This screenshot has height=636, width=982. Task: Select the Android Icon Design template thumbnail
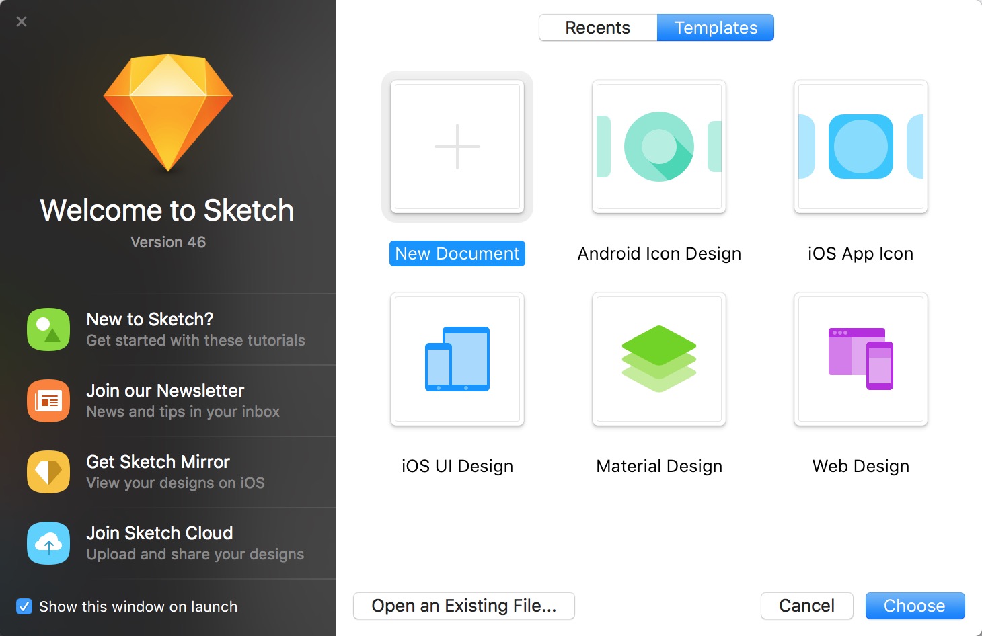(x=659, y=147)
